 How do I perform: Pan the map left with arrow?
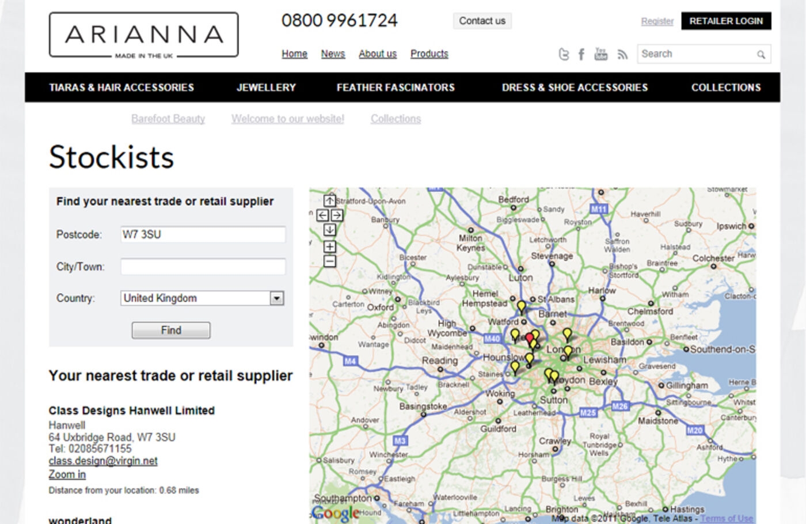pos(322,215)
